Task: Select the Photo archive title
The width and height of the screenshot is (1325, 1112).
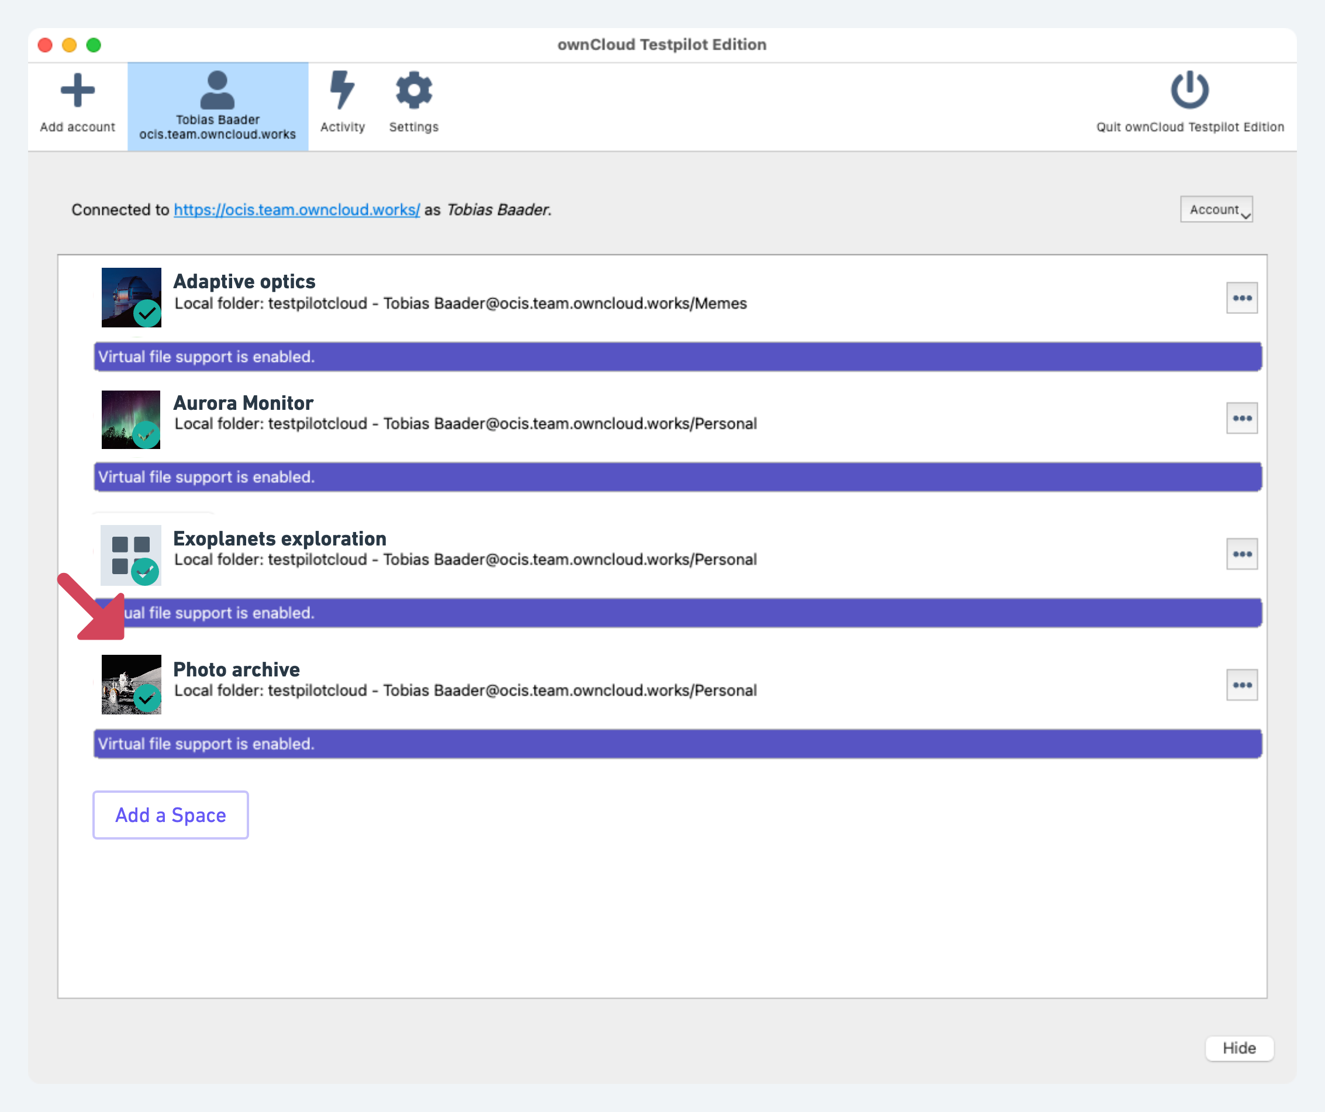Action: (236, 669)
